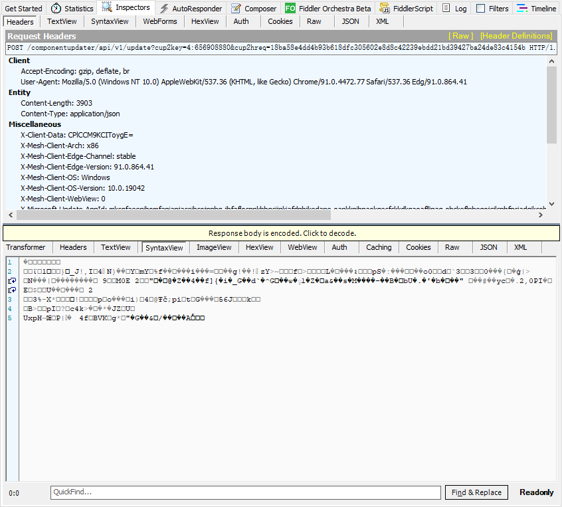Image resolution: width=562 pixels, height=507 pixels.
Task: Click the first word-wrap arrow icon in the SyntaxView gutter
Action: (x=12, y=281)
